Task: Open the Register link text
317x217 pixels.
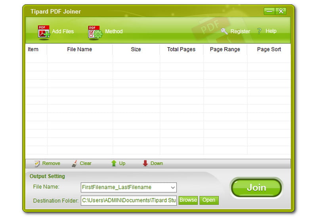Action: click(240, 31)
